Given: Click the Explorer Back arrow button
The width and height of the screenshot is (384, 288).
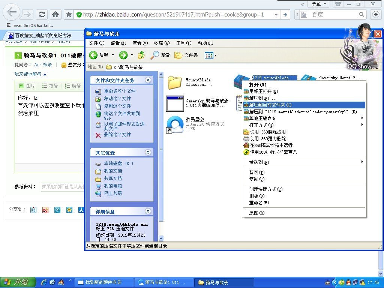Looking at the screenshot, I should tap(94, 55).
